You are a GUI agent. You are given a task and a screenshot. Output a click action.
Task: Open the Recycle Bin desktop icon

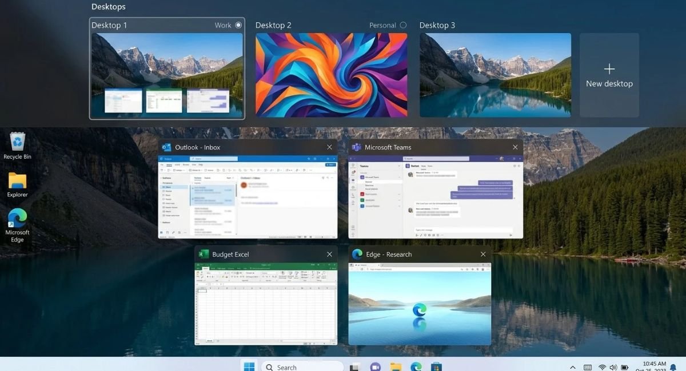tap(18, 146)
